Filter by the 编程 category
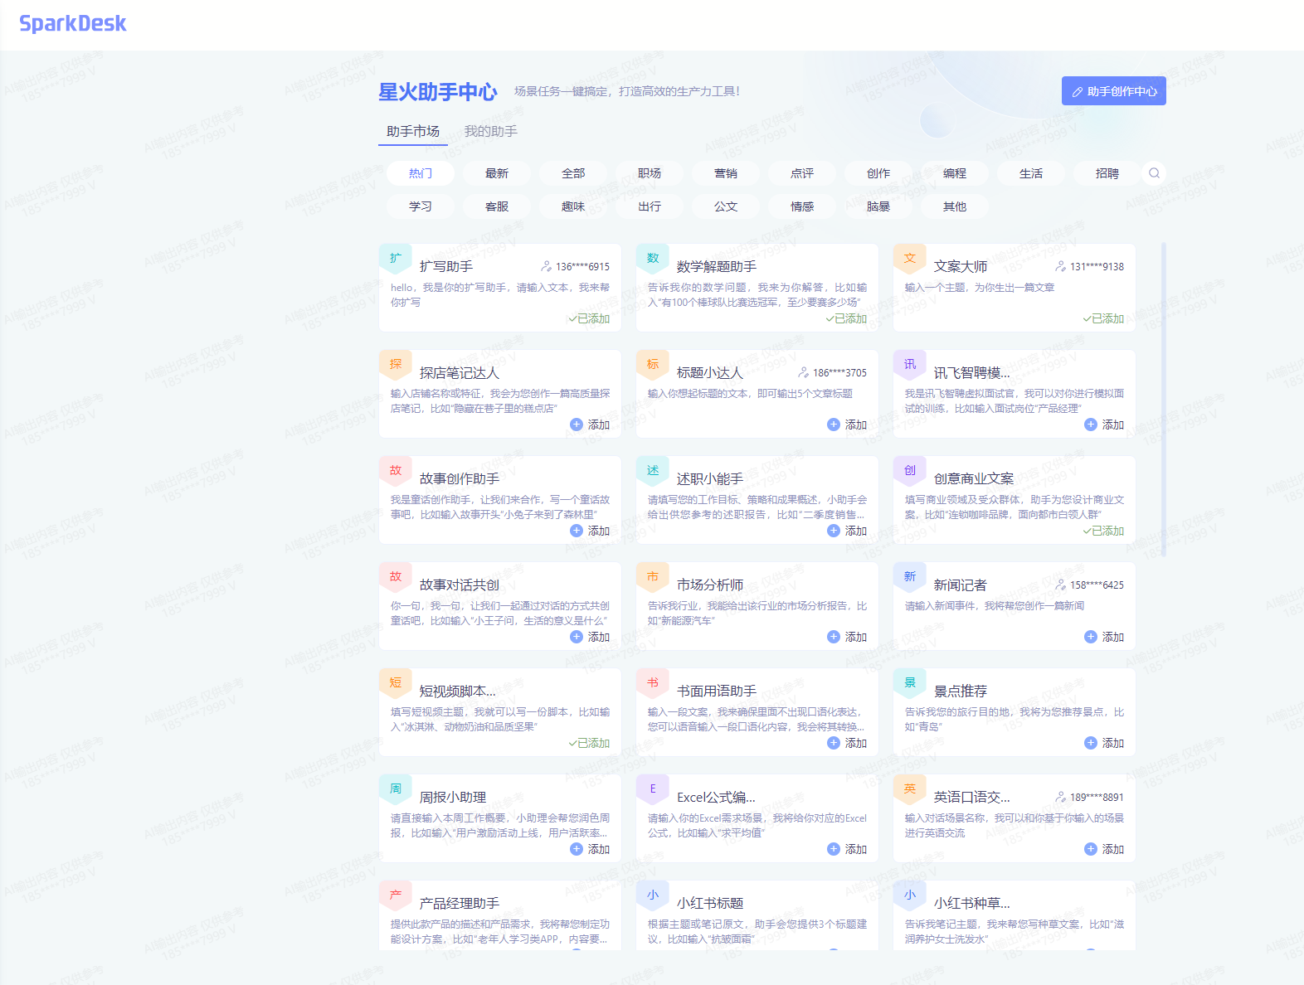 point(955,173)
